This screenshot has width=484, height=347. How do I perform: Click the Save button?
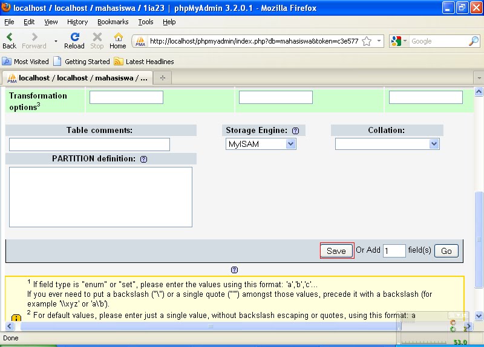point(336,251)
